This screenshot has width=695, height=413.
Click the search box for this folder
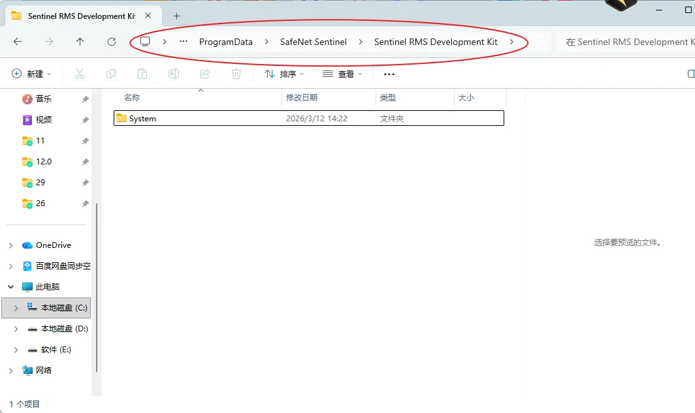click(x=625, y=42)
